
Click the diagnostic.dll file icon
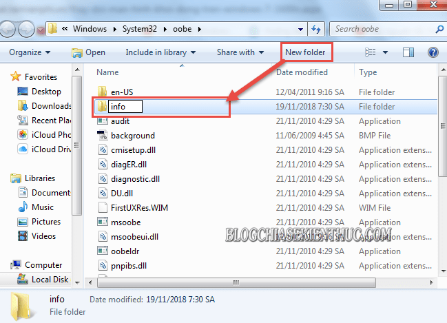[103, 179]
